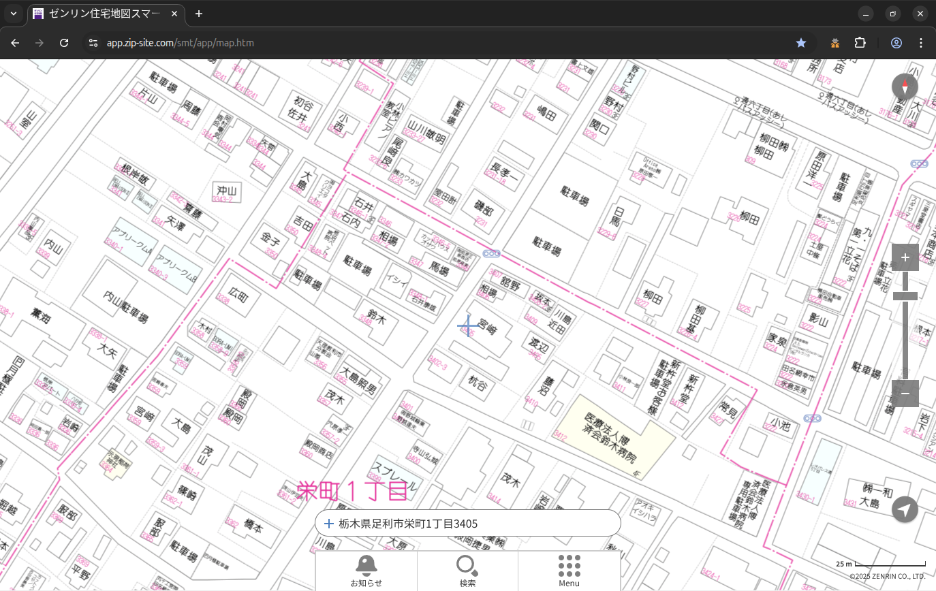936x591 pixels.
Task: Click the traffic signal icon near 馬場
Action: tap(491, 253)
